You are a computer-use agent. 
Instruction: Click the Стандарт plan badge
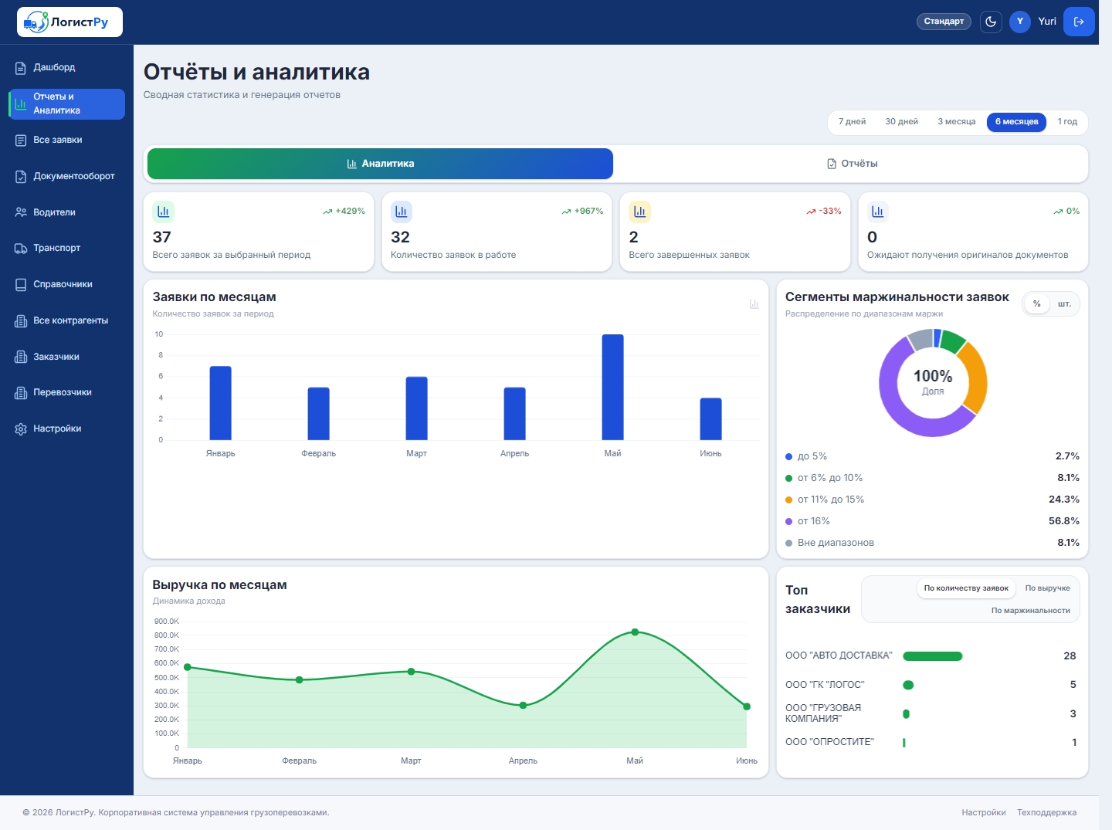944,22
